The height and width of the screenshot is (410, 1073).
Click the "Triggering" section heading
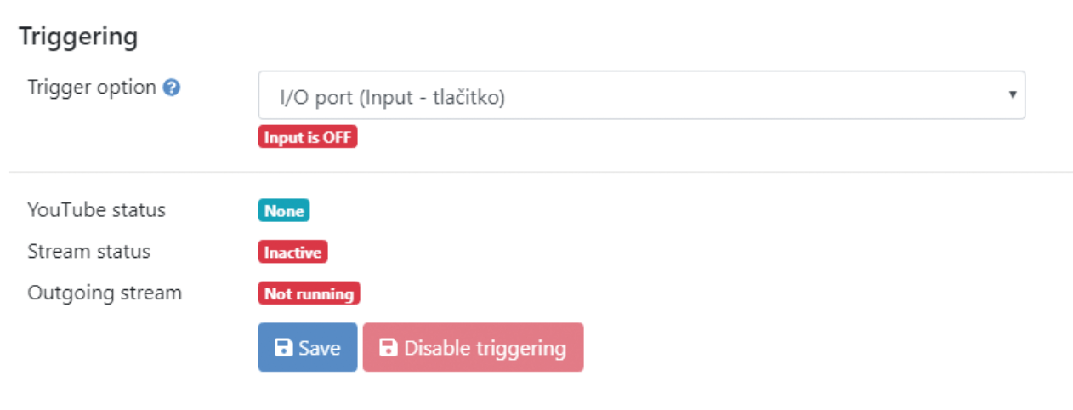(x=78, y=37)
